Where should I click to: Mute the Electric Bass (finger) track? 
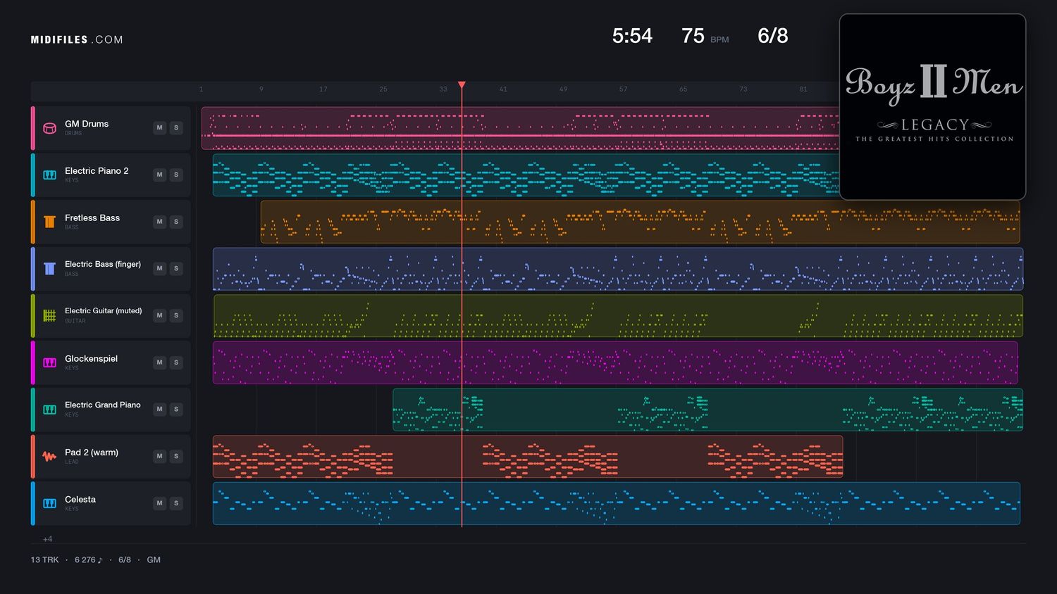pyautogui.click(x=159, y=268)
